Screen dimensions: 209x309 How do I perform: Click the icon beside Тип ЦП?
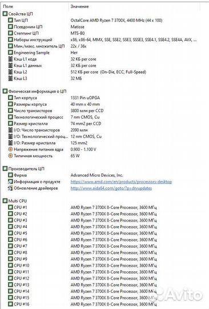(x=10, y=20)
